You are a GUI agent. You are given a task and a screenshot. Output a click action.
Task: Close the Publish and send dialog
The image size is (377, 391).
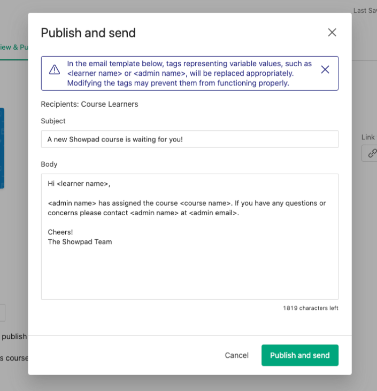click(x=332, y=33)
